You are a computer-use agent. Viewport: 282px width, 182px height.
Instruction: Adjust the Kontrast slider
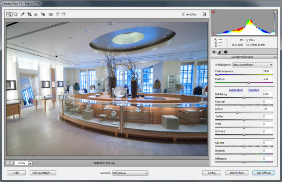click(244, 105)
